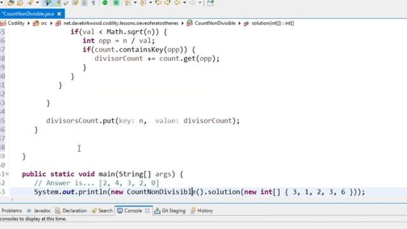Click the src folder icon in breadcrumb
407x229 pixels.
coord(36,23)
